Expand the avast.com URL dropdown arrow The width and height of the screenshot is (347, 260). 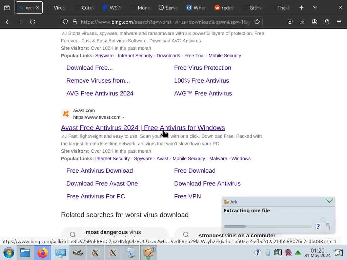tap(123, 117)
